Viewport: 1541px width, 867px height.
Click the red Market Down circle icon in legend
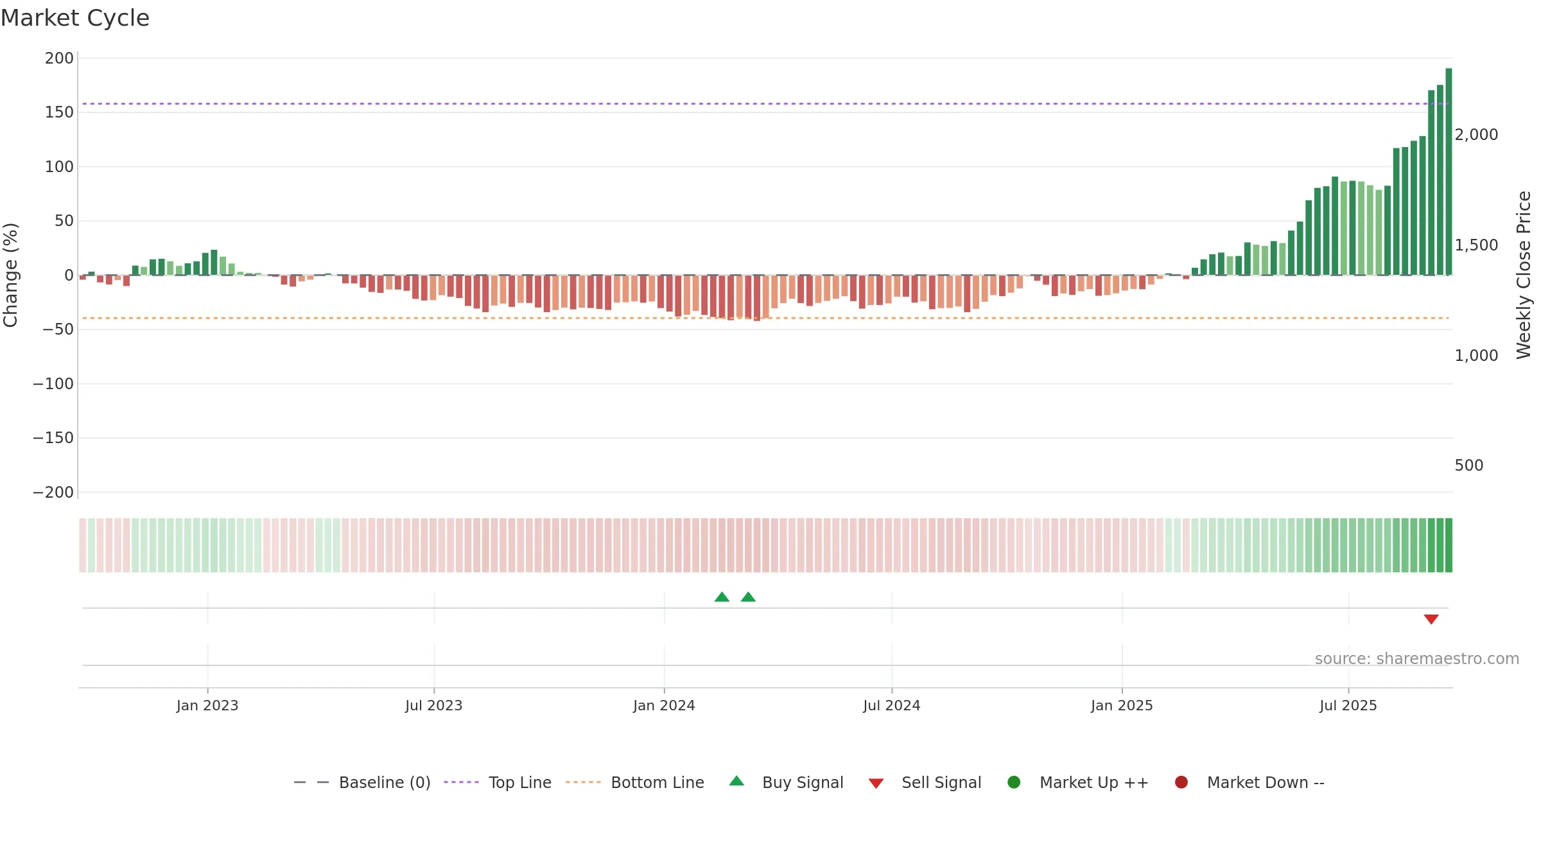(1181, 782)
